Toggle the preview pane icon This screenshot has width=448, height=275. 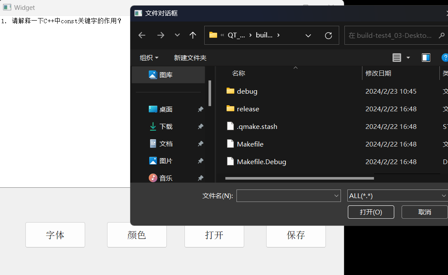click(x=426, y=58)
